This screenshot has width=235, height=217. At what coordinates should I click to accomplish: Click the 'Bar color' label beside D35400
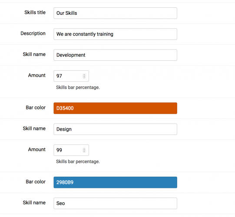tap(36, 108)
